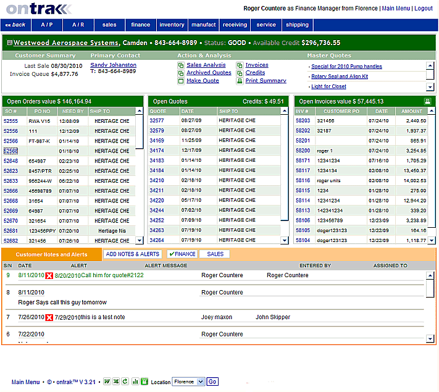Click scroll down arrow in Notes and Alerts

(430, 339)
